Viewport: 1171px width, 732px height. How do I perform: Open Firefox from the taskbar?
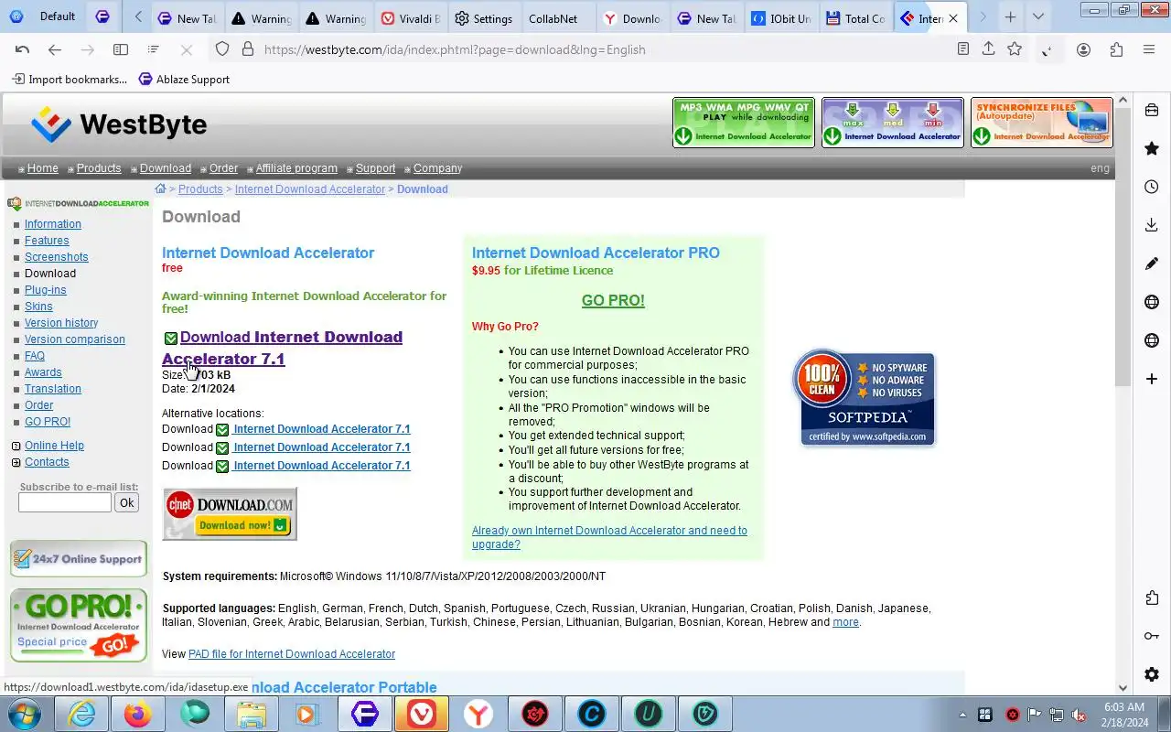[138, 714]
